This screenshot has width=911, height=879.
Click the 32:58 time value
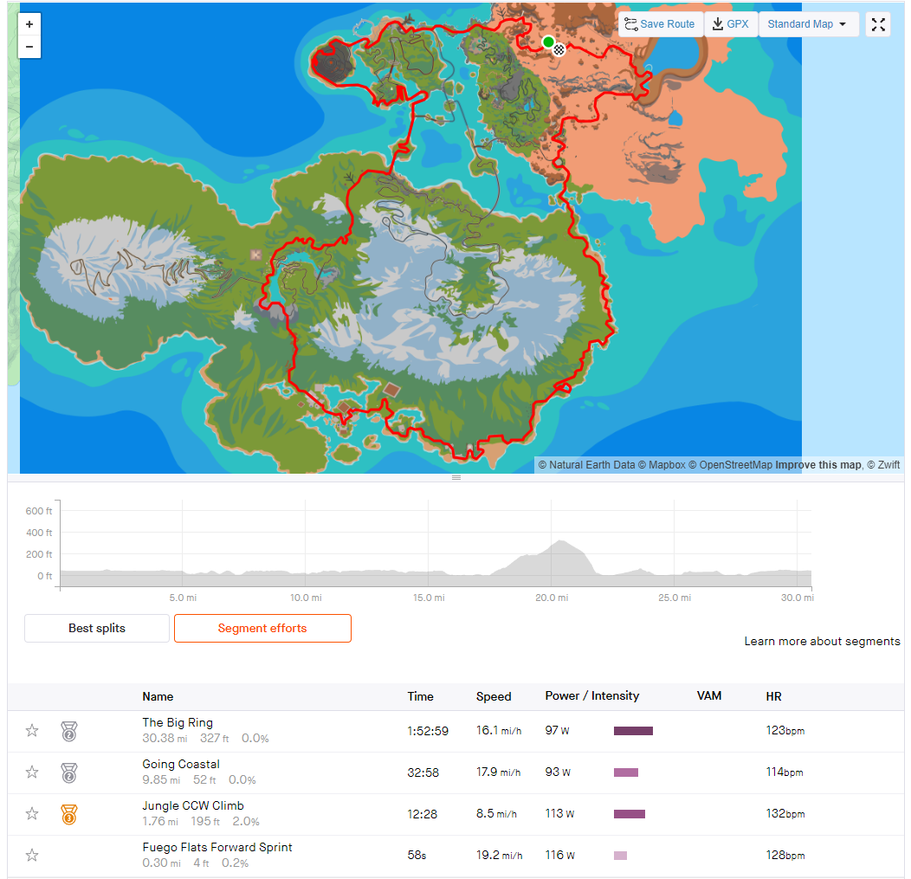[x=423, y=772]
